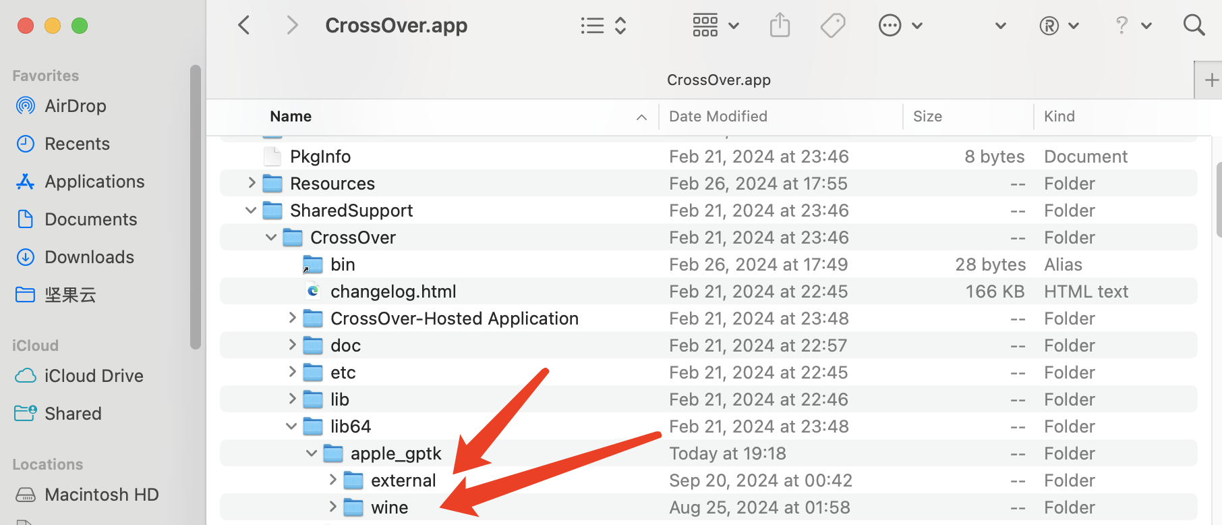Go back with the back arrow

pyautogui.click(x=244, y=26)
